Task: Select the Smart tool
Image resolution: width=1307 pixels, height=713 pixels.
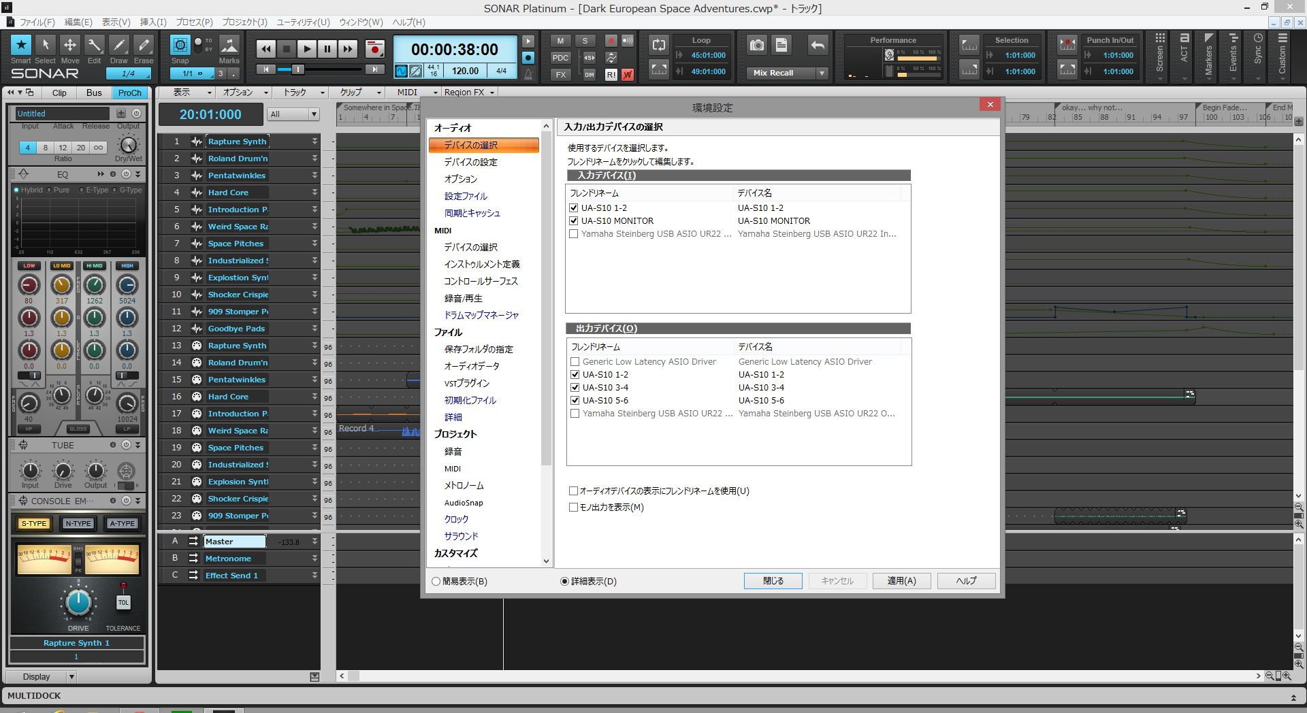Action: click(x=20, y=46)
